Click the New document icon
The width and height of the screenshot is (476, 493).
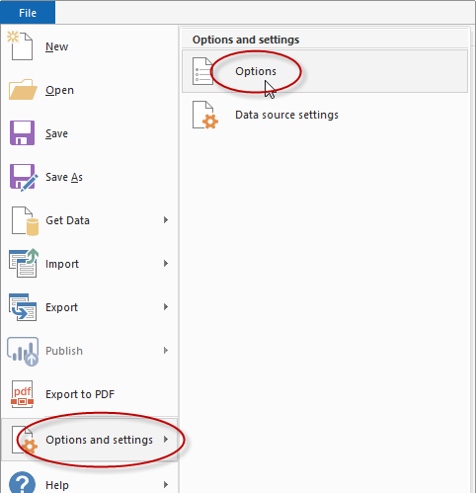tap(21, 45)
